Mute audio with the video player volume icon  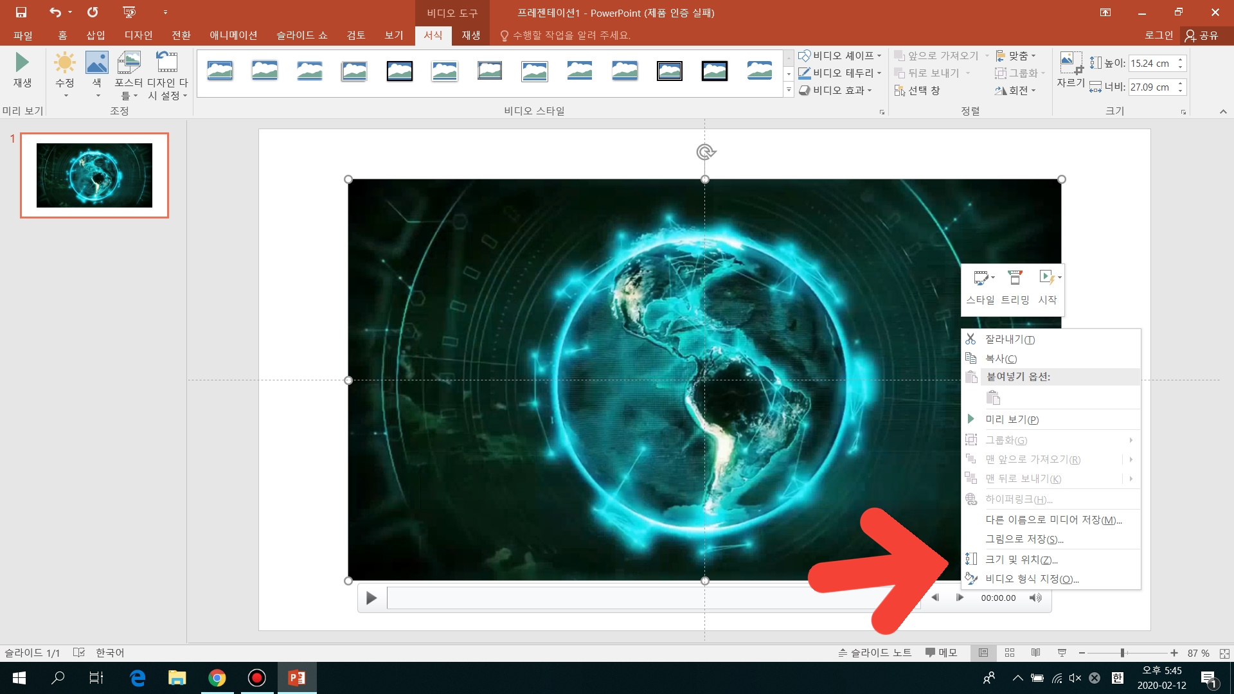pos(1035,598)
